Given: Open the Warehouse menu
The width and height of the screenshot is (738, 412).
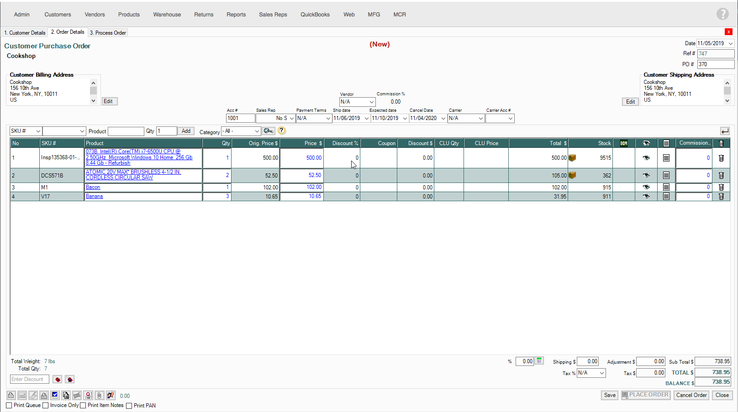Looking at the screenshot, I should tap(167, 15).
